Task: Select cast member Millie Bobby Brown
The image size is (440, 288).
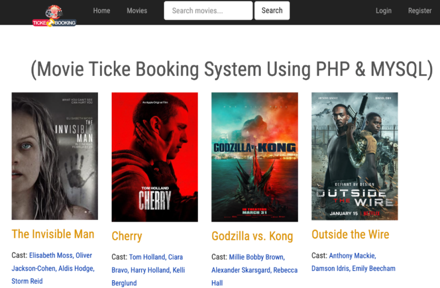Action: [257, 257]
